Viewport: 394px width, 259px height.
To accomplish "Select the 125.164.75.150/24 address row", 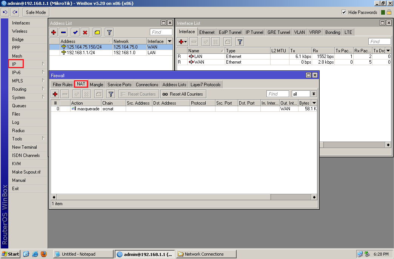I will tap(111, 47).
